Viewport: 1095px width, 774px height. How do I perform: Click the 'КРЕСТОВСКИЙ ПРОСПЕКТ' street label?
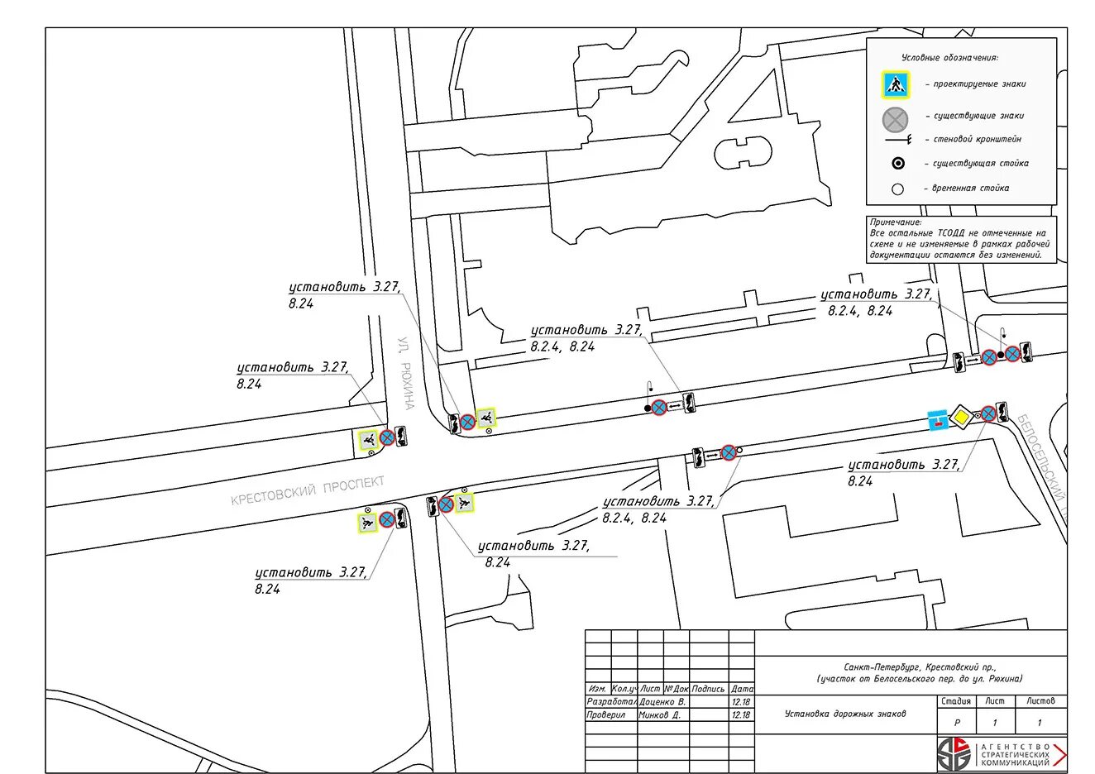point(308,490)
